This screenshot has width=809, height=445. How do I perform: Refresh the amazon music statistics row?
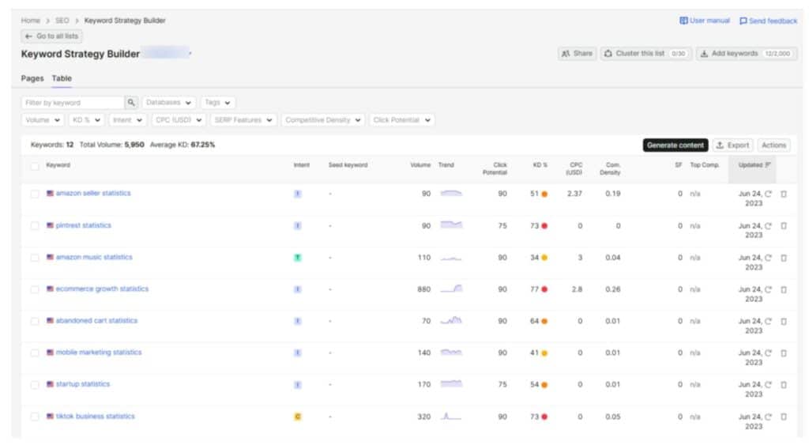click(x=768, y=258)
